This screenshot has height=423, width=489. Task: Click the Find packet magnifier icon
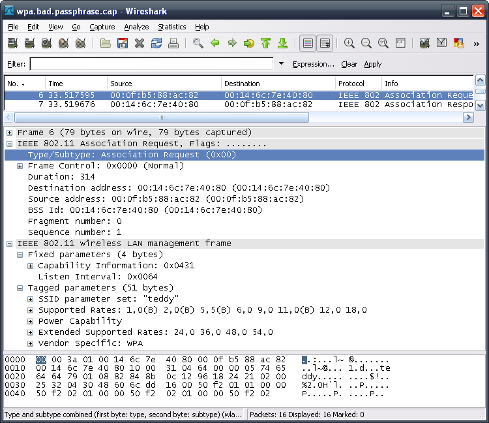click(x=198, y=43)
